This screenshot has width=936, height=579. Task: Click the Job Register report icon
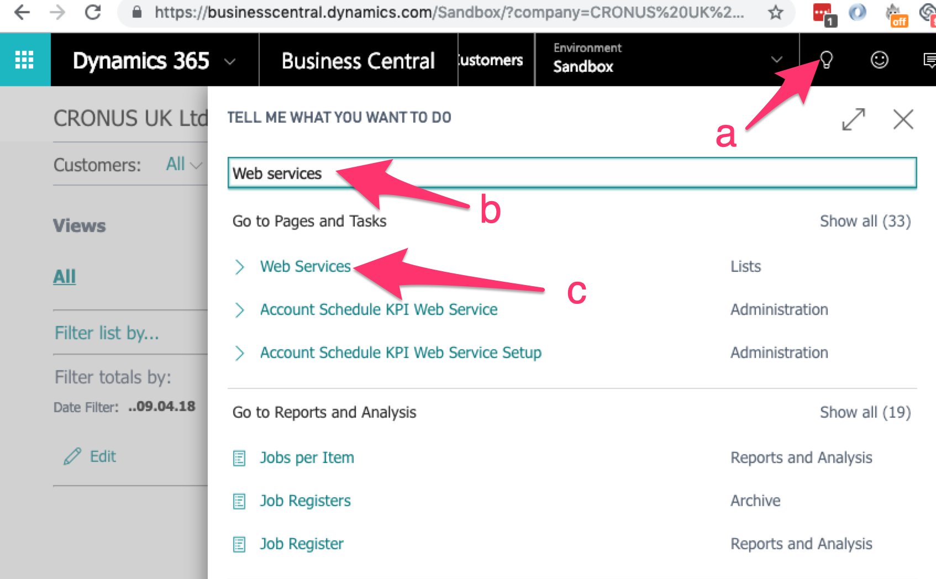pos(239,544)
